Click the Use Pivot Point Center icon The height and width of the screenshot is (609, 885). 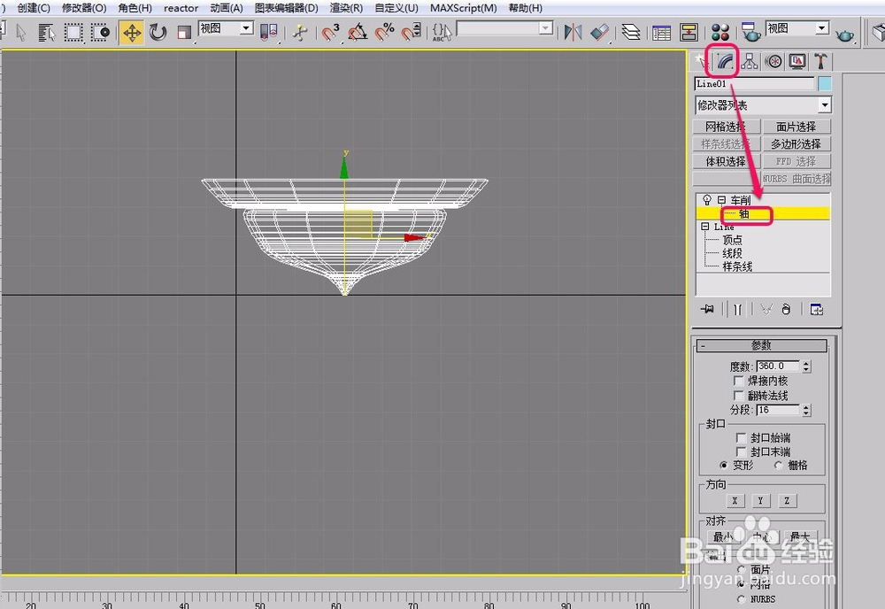(x=269, y=33)
